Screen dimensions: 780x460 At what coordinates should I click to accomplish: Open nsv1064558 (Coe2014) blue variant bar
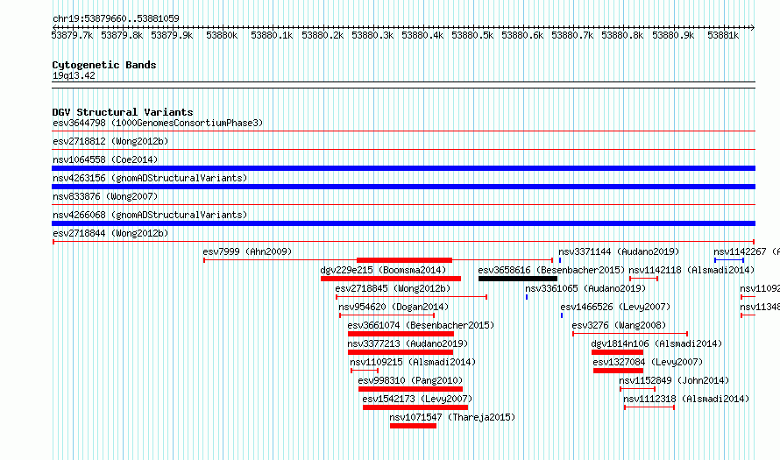(x=403, y=168)
